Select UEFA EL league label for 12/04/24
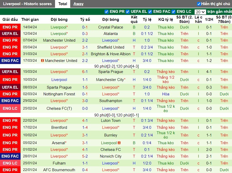 [x=10, y=34]
